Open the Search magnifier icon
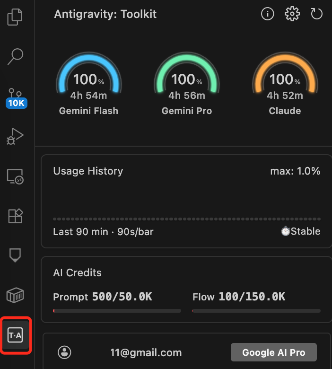This screenshot has width=332, height=369. coord(15,56)
